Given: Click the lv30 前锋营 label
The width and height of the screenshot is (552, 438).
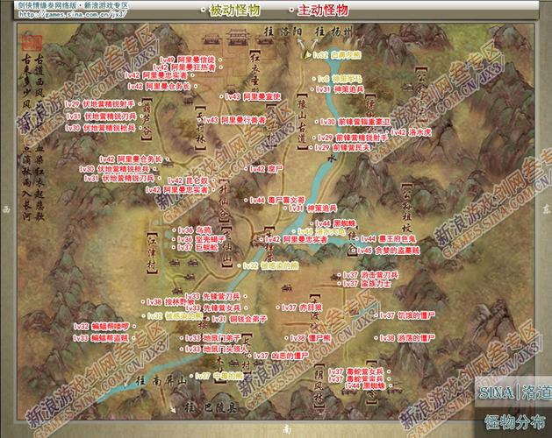Looking at the screenshot, I should tap(355, 122).
